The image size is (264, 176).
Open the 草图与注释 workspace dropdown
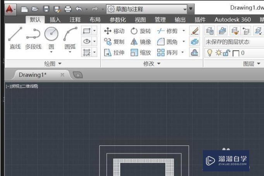tap(147, 9)
